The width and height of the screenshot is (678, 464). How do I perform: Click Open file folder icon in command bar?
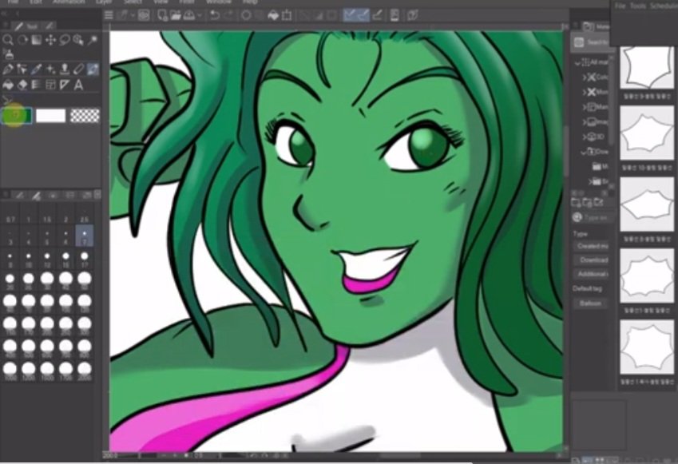[176, 15]
